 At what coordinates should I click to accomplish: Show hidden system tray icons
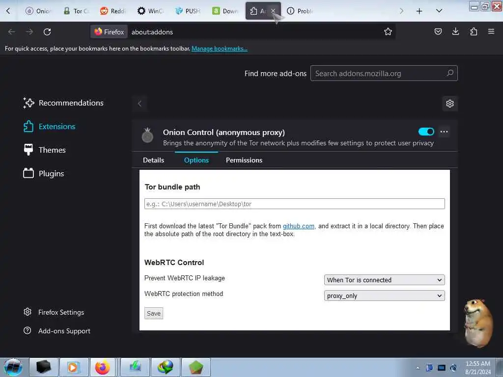(418, 368)
